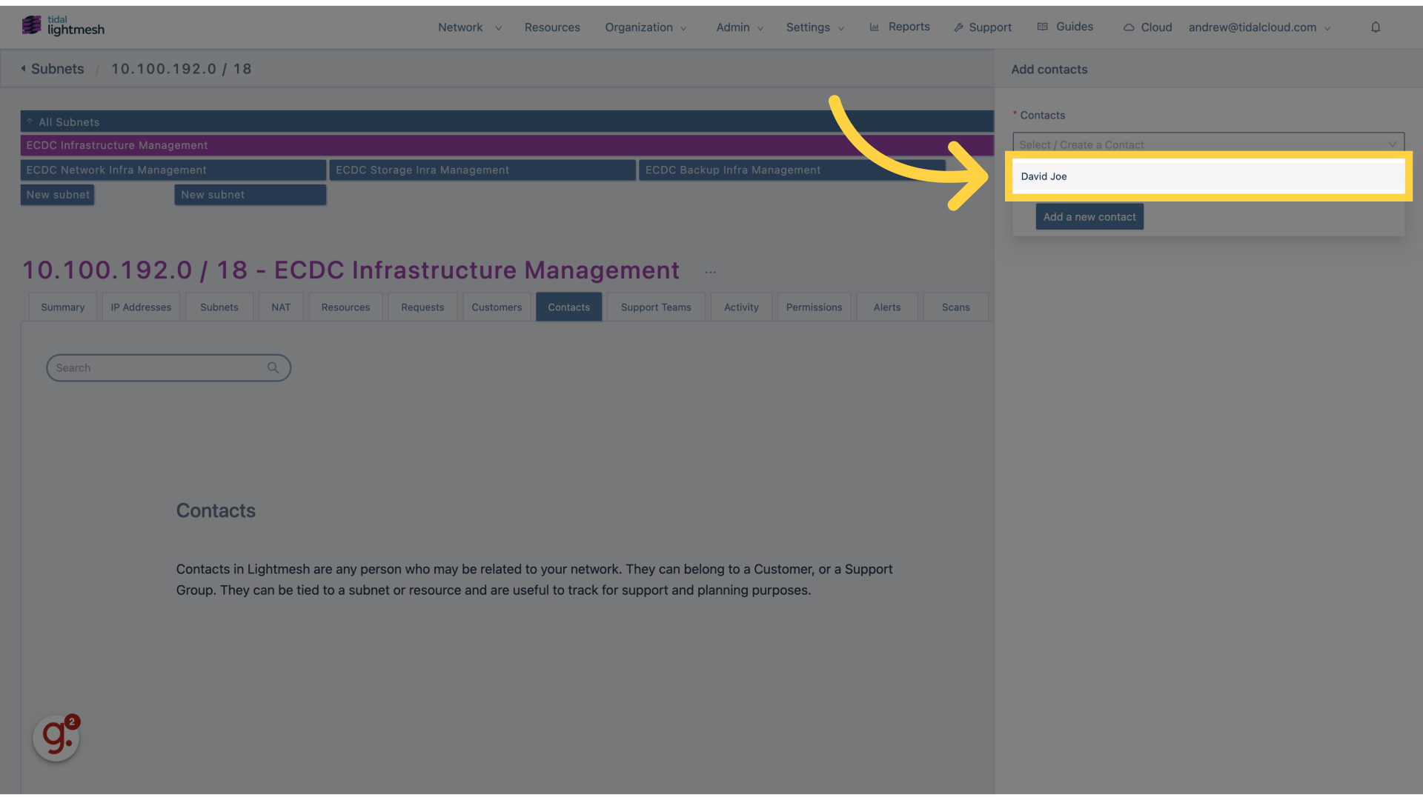
Task: Open the floating Guidde helper badge
Action: click(x=56, y=738)
